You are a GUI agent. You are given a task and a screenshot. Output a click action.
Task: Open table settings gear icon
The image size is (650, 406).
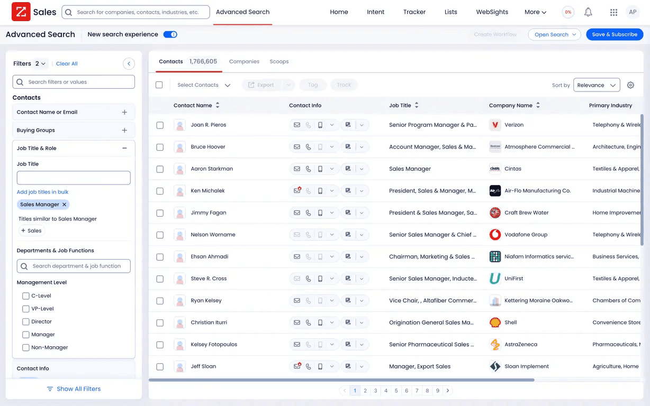[630, 85]
